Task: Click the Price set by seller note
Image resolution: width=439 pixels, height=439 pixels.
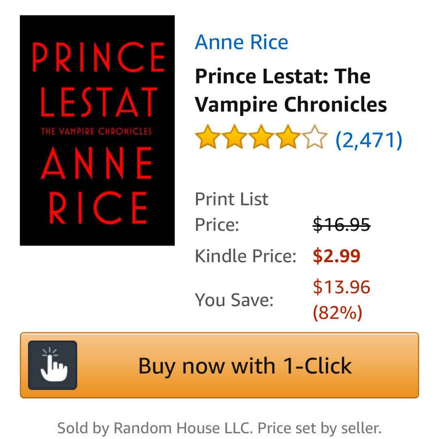Action: 320,428
